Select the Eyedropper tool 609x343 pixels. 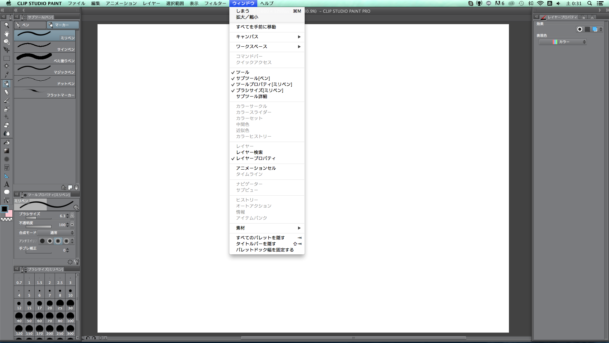coord(6,75)
